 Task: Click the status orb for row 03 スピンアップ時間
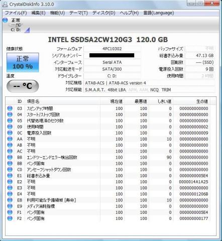pos(10,108)
